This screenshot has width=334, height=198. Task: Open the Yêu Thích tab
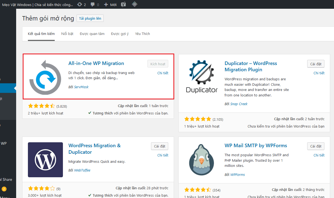(x=143, y=34)
